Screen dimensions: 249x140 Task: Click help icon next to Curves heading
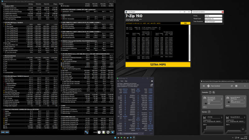click(x=209, y=112)
